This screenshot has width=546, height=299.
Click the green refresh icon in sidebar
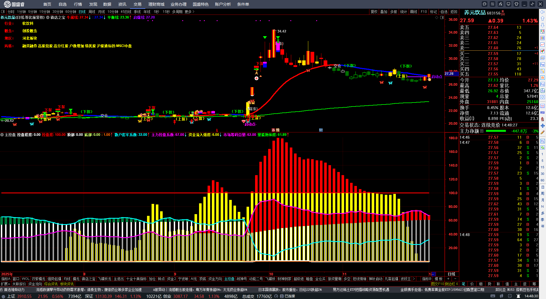point(543,148)
